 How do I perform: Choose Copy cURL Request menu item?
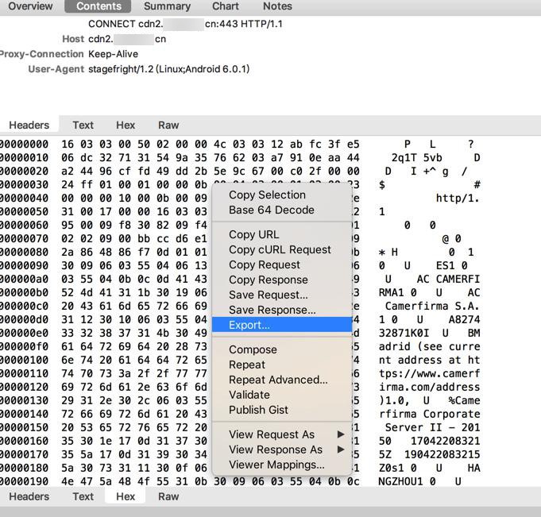click(x=282, y=249)
